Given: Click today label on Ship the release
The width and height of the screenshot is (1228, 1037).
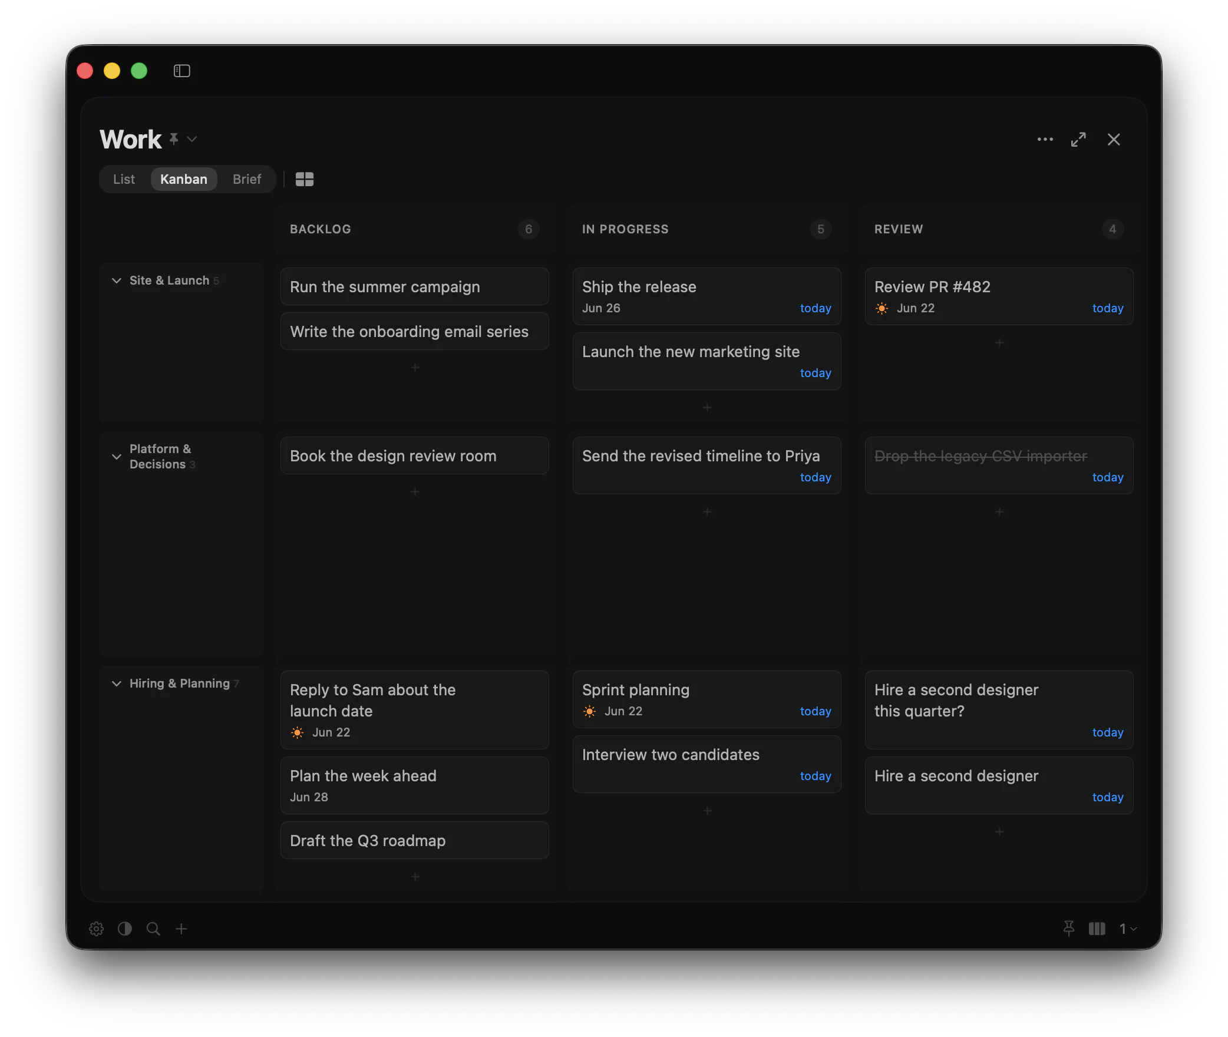Looking at the screenshot, I should 816,308.
